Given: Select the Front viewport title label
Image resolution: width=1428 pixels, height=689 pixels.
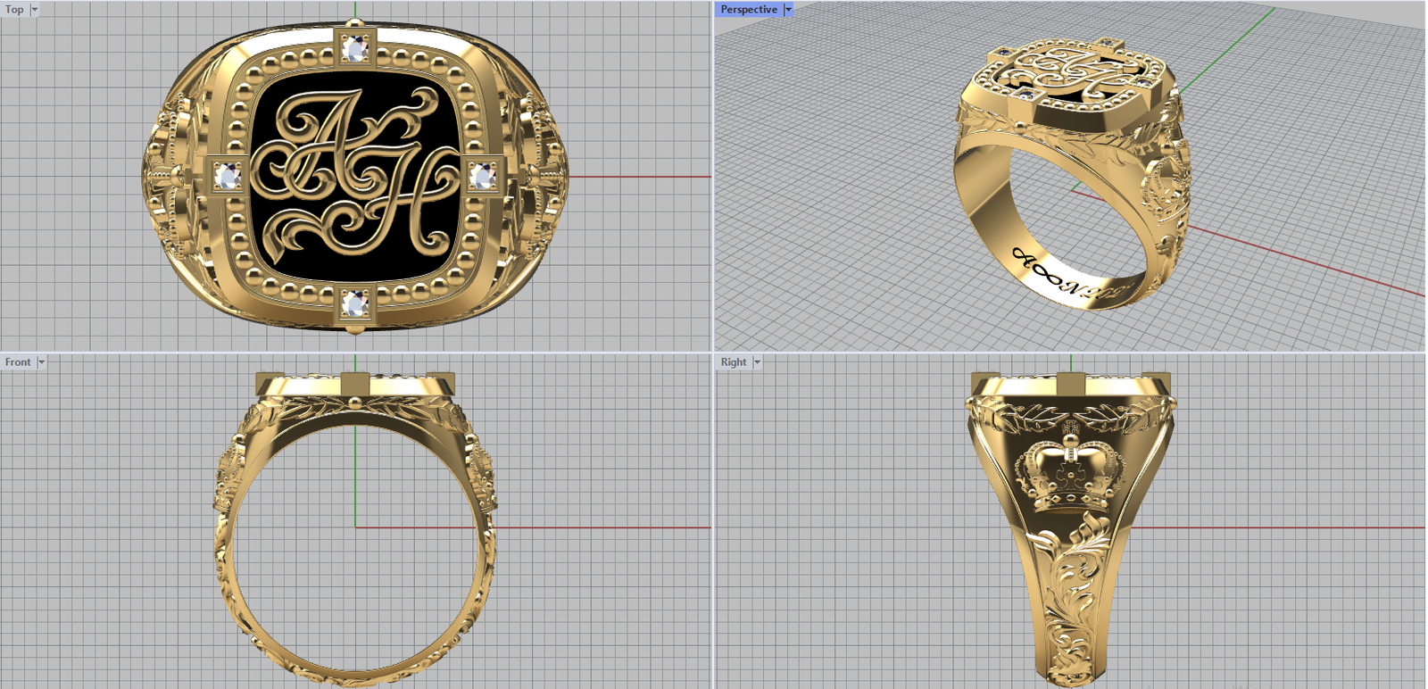Looking at the screenshot, I should [x=17, y=362].
